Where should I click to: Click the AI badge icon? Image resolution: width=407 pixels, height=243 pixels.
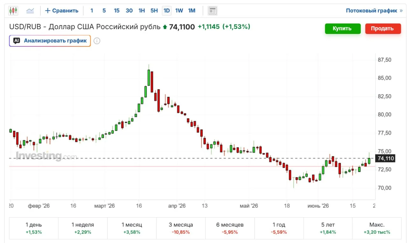17,41
